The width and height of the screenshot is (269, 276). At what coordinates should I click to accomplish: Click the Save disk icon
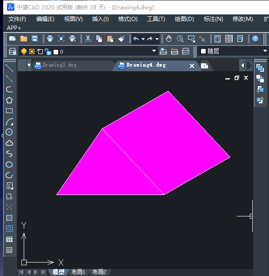pos(35,39)
